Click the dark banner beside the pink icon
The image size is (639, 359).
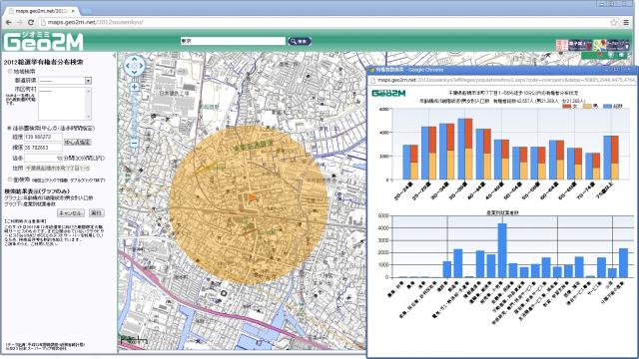click(x=580, y=45)
